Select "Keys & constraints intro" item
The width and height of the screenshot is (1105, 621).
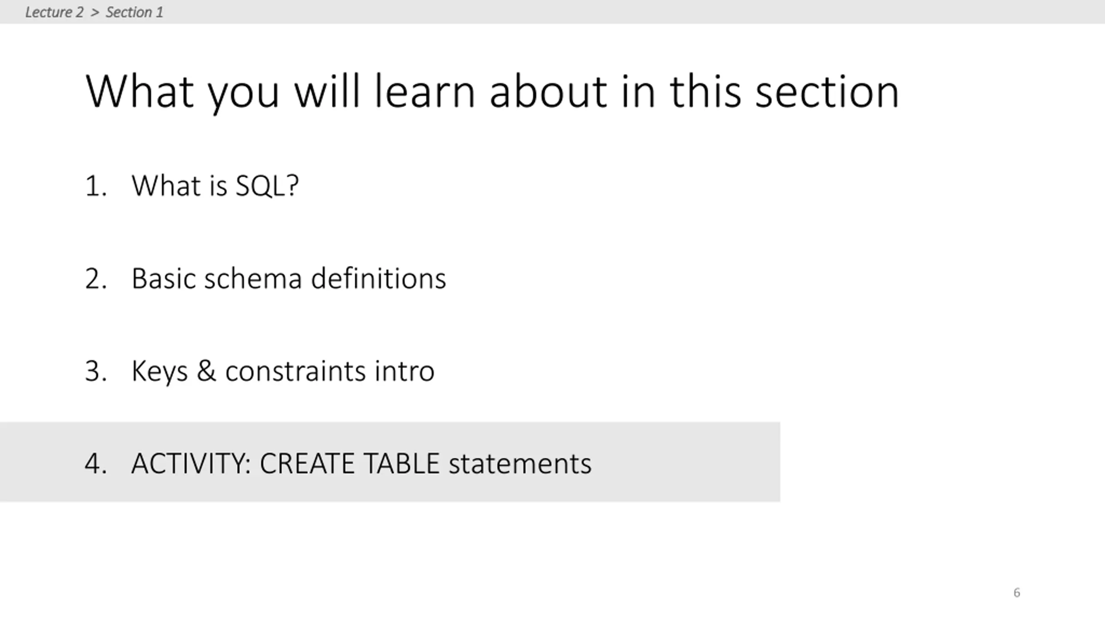tap(283, 371)
